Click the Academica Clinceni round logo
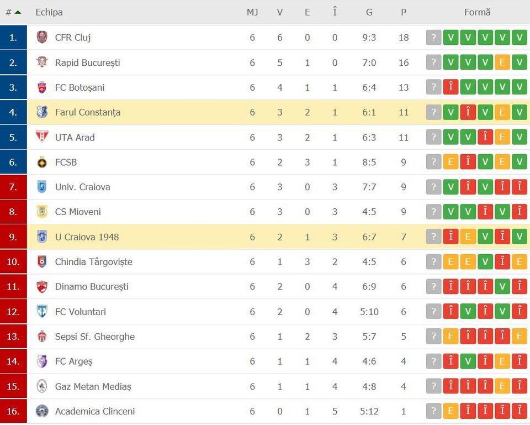Viewport: 530px width, 425px height. 42,411
